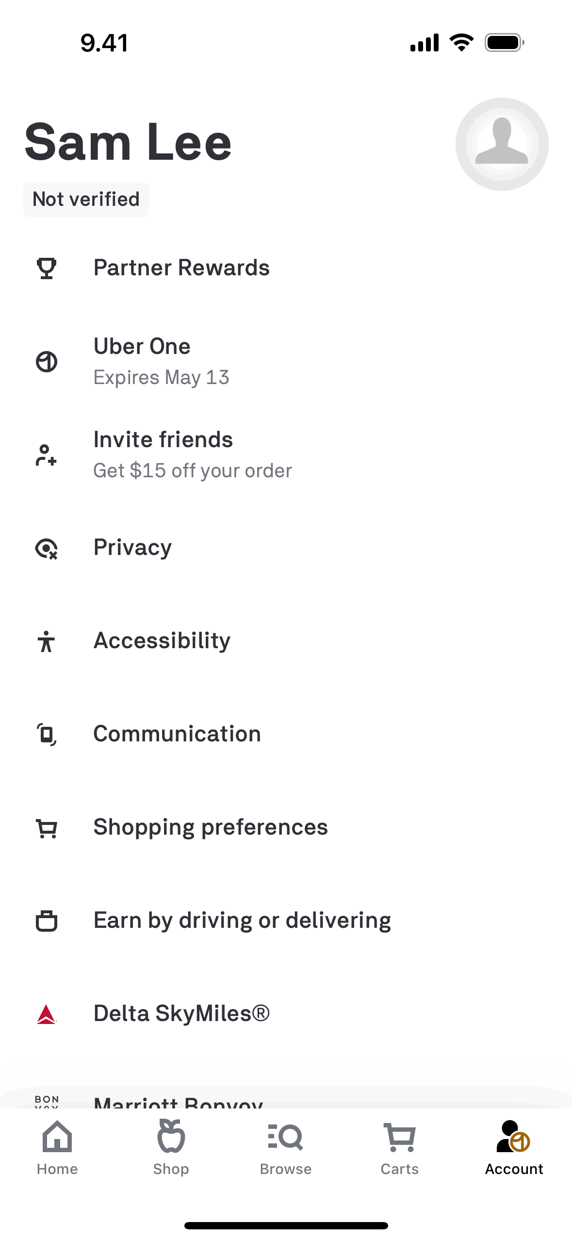Image resolution: width=572 pixels, height=1241 pixels.
Task: Tap the Not verified badge
Action: tap(86, 200)
